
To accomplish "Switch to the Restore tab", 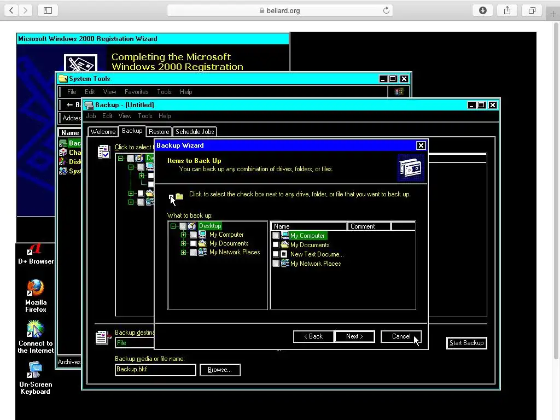I will pos(159,132).
